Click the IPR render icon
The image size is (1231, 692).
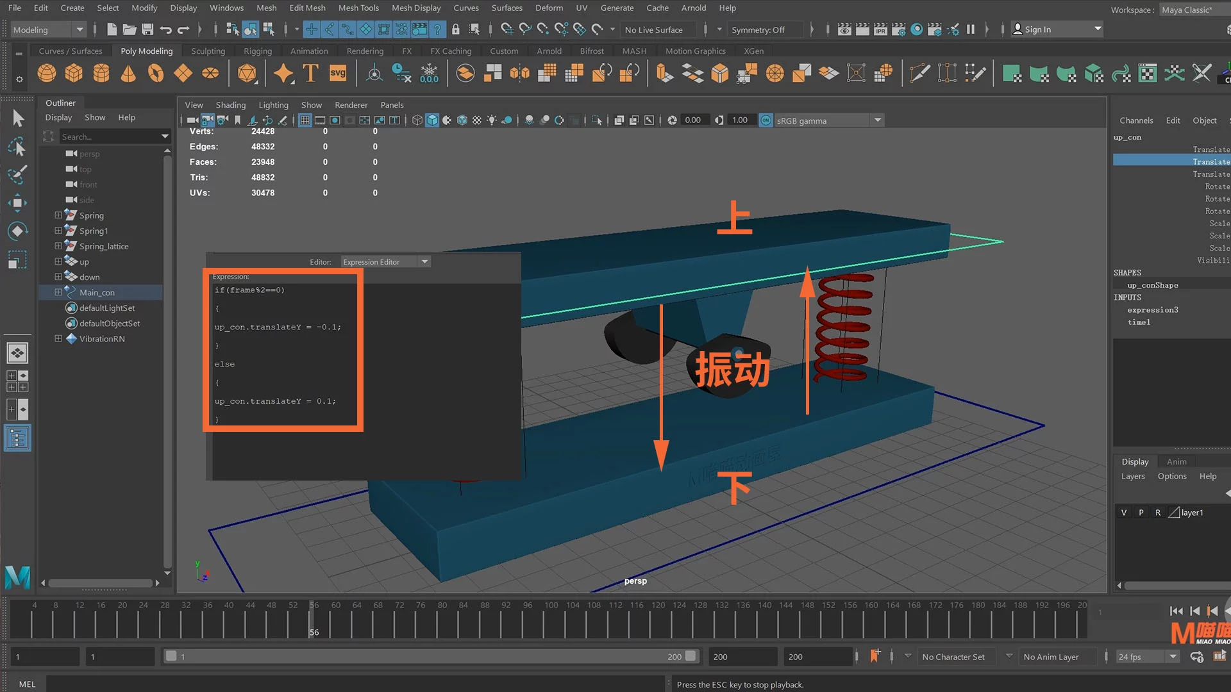coord(880,29)
